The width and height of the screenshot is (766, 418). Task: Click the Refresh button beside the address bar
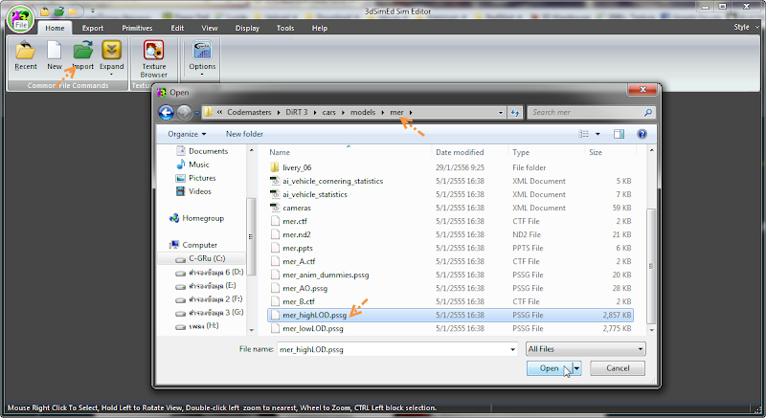(x=515, y=113)
